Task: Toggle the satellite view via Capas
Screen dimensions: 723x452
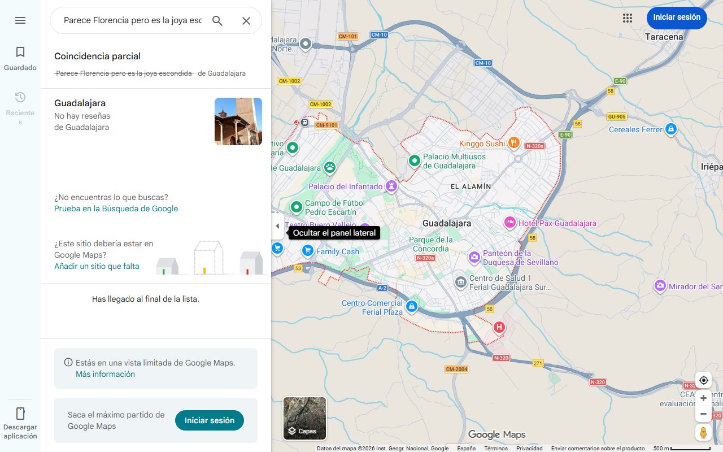Action: [x=304, y=419]
